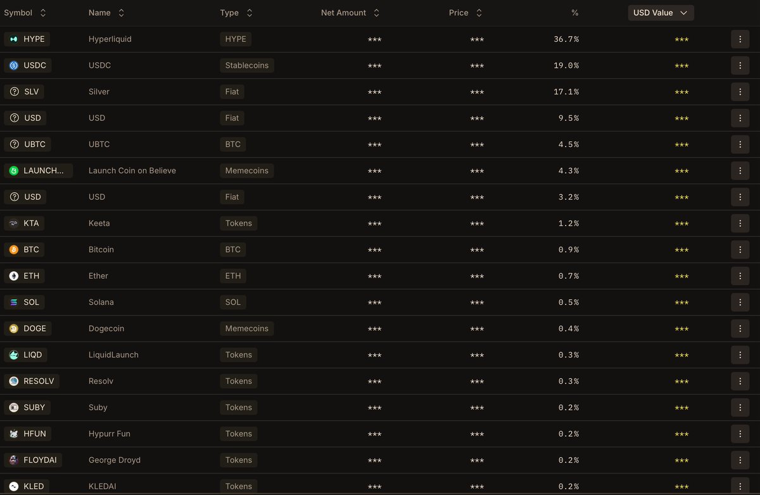
Task: Click the name text 'Hyperliquid'
Action: pyautogui.click(x=110, y=39)
